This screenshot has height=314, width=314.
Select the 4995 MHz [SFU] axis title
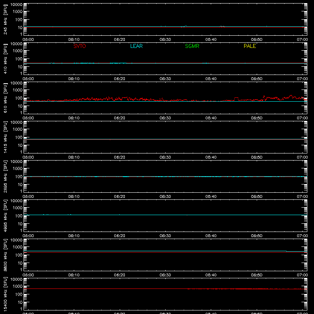click(5, 215)
